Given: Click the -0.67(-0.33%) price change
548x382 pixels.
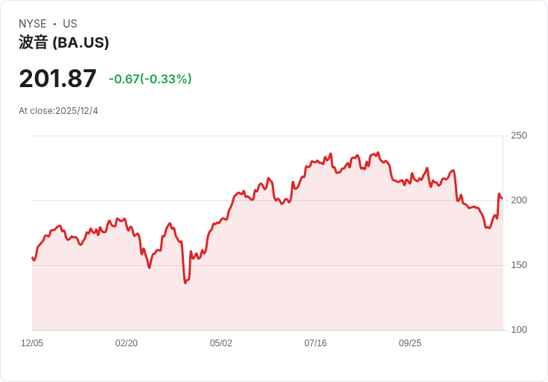Looking at the screenshot, I should click(150, 79).
